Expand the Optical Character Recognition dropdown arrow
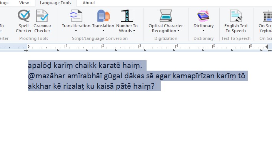Viewport: 272px width, 157px height. click(x=178, y=31)
